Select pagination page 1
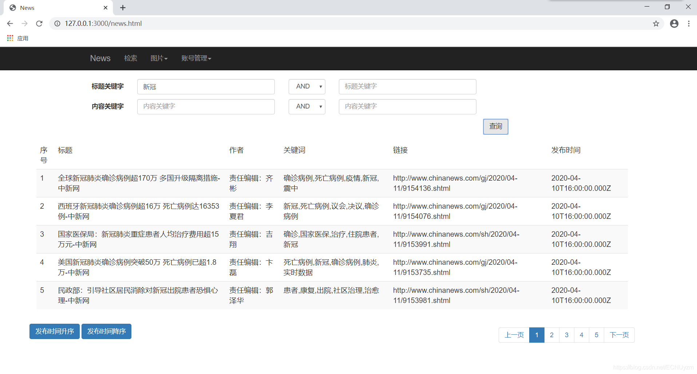The width and height of the screenshot is (697, 374). pyautogui.click(x=537, y=335)
